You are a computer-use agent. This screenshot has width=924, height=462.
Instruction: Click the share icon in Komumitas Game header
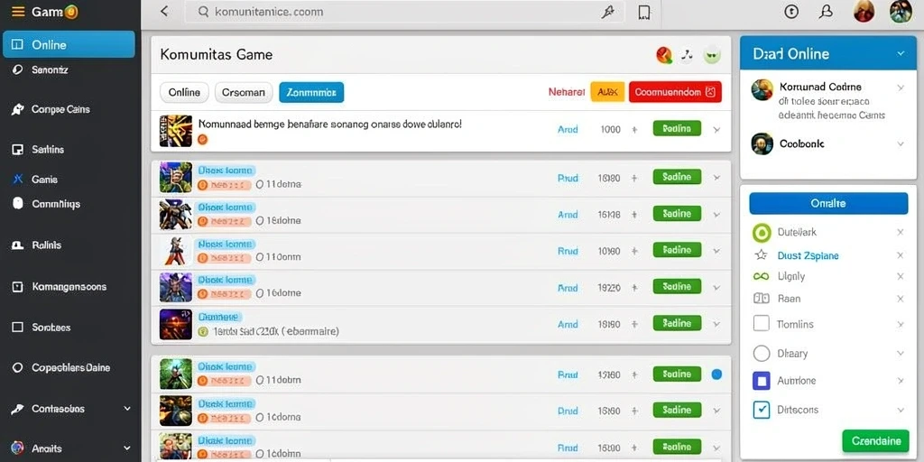coord(687,55)
